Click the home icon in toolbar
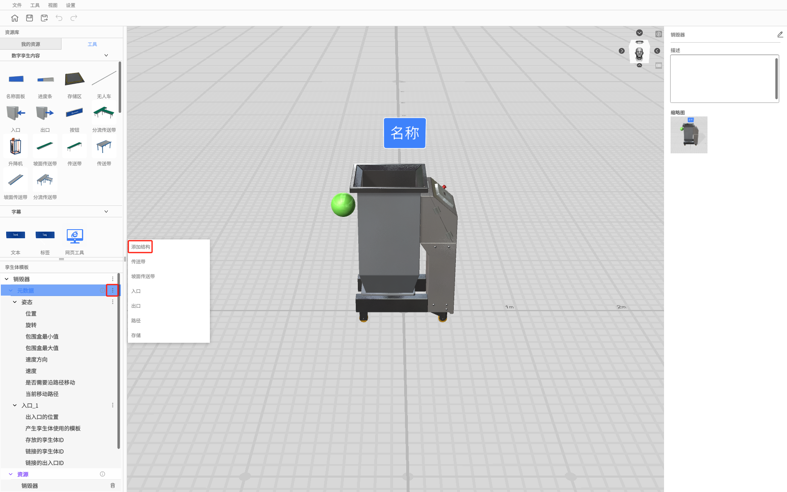 [15, 18]
